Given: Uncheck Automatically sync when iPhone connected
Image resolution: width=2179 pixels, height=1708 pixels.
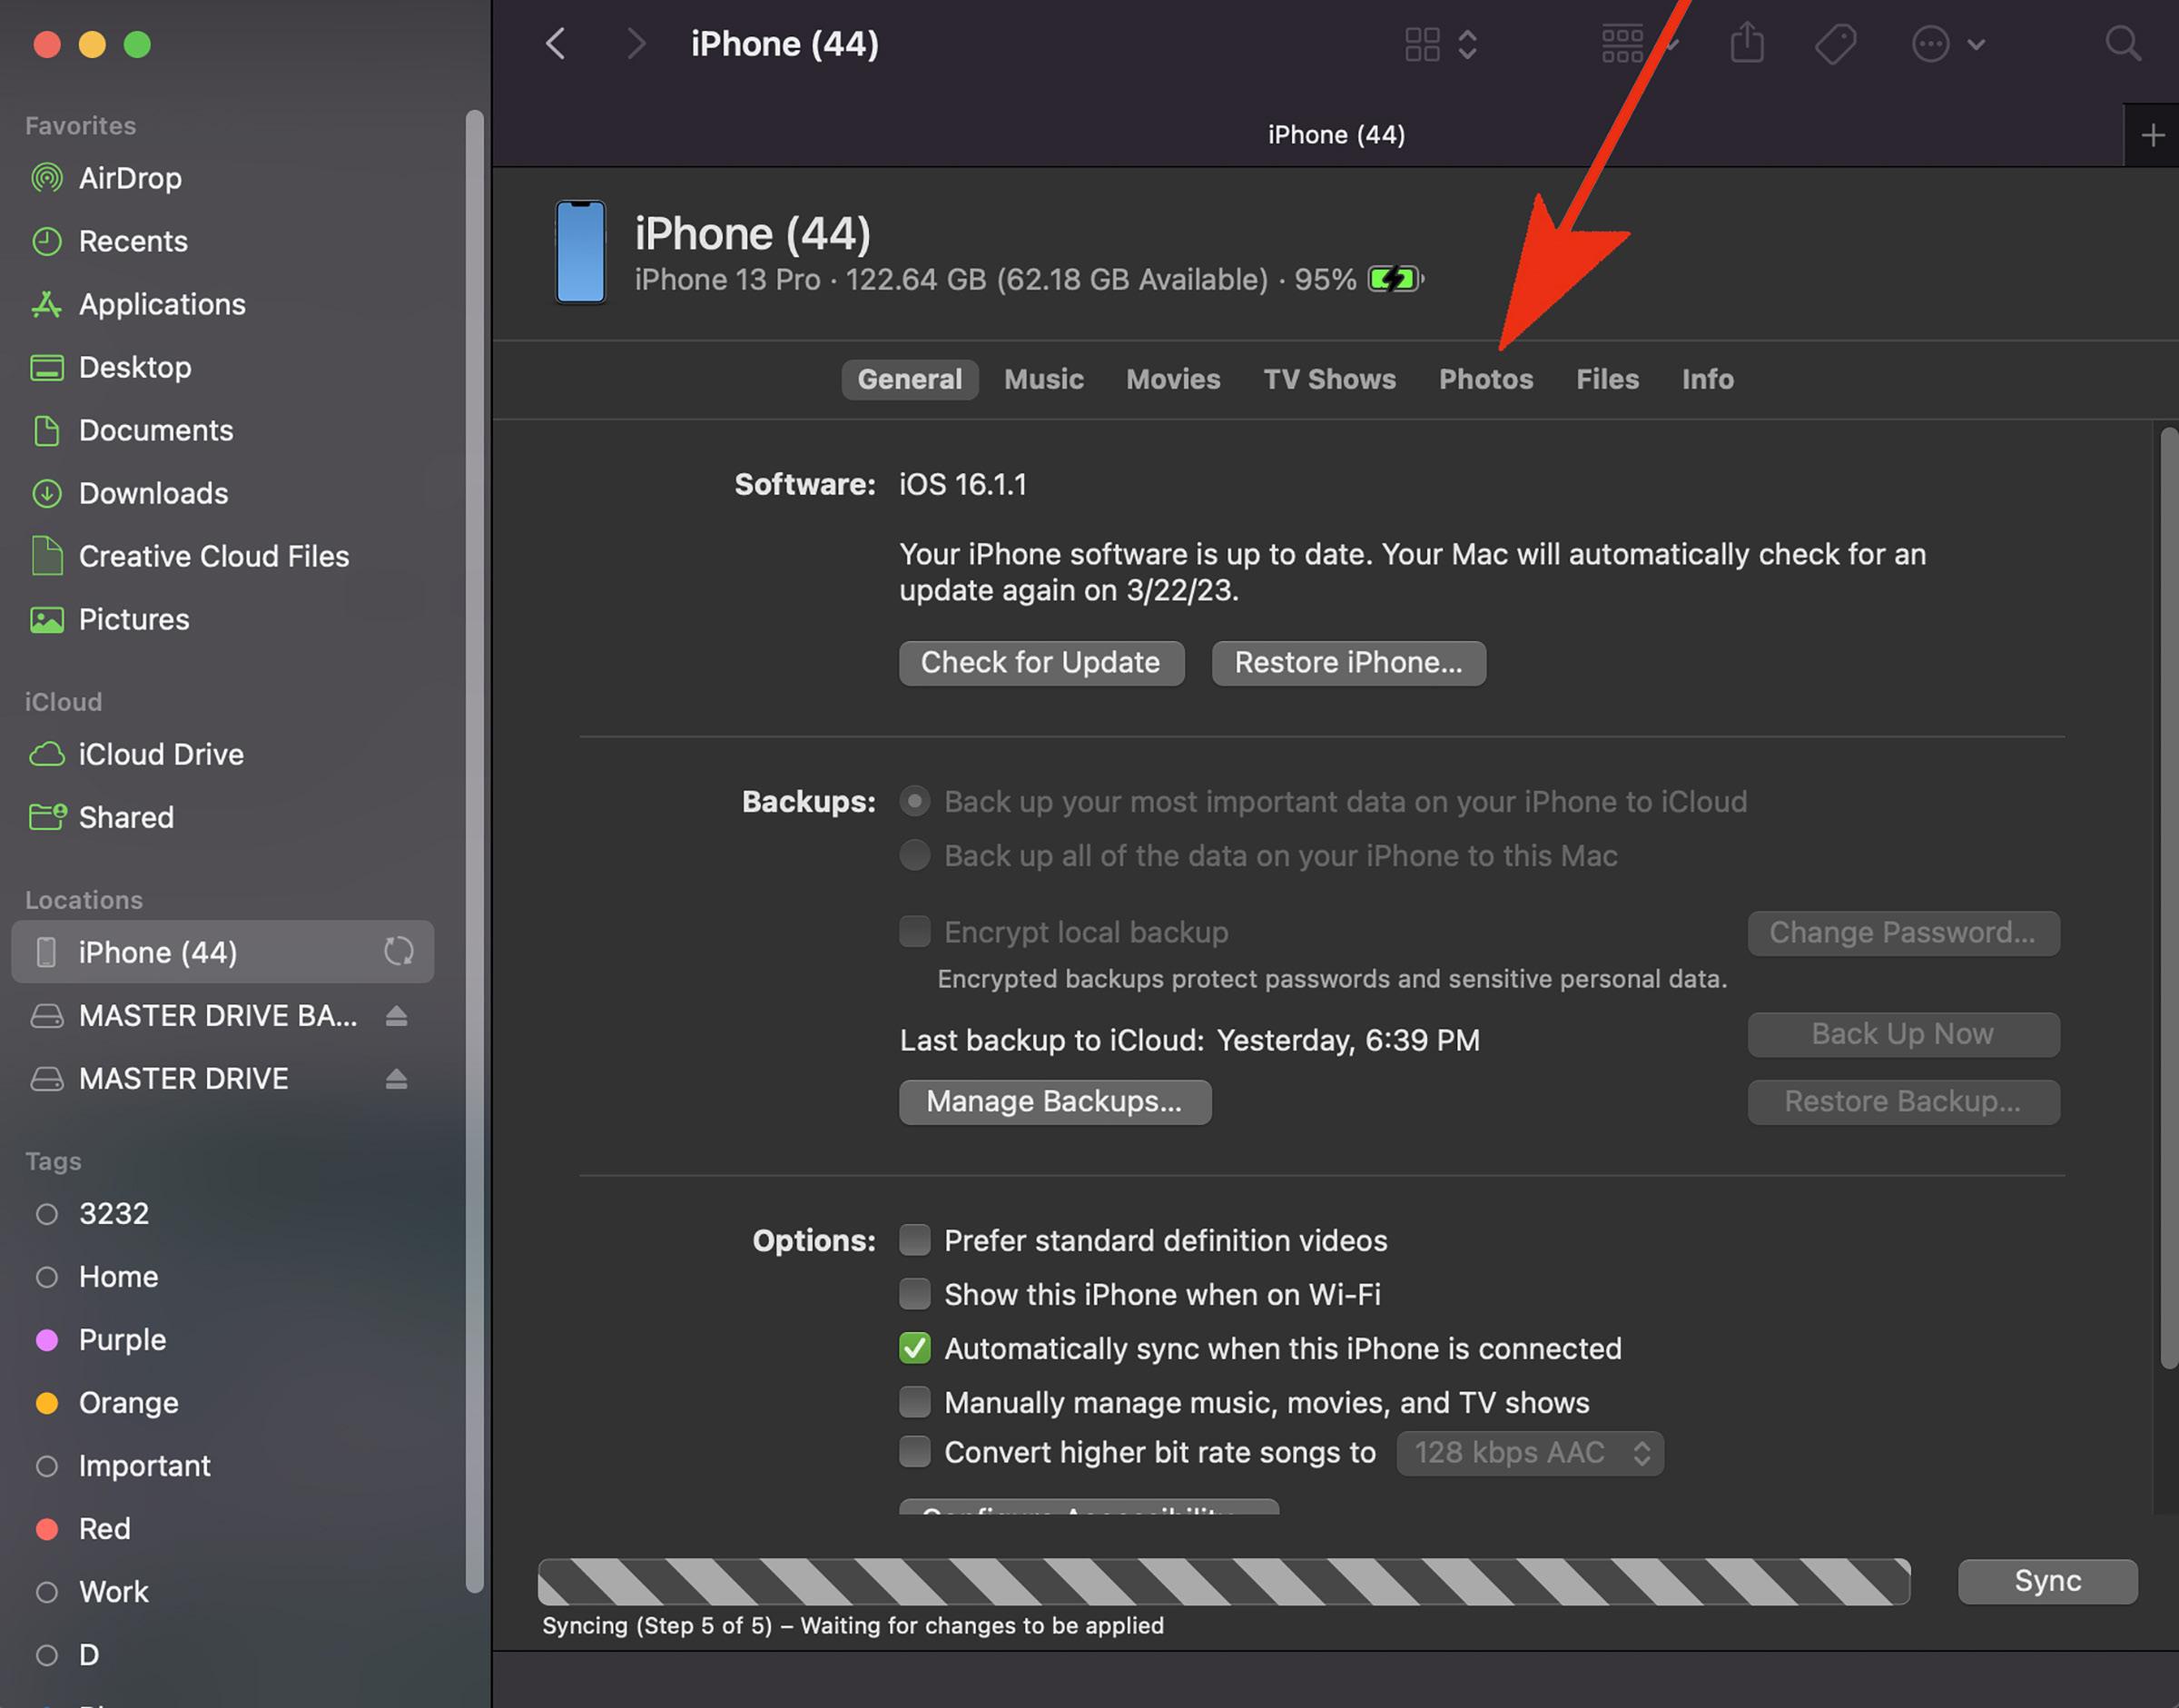Looking at the screenshot, I should pyautogui.click(x=914, y=1348).
